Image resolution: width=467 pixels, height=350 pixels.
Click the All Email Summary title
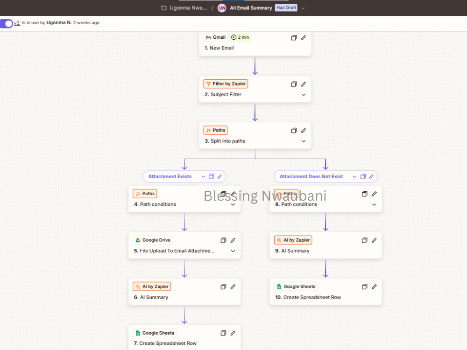pos(251,8)
